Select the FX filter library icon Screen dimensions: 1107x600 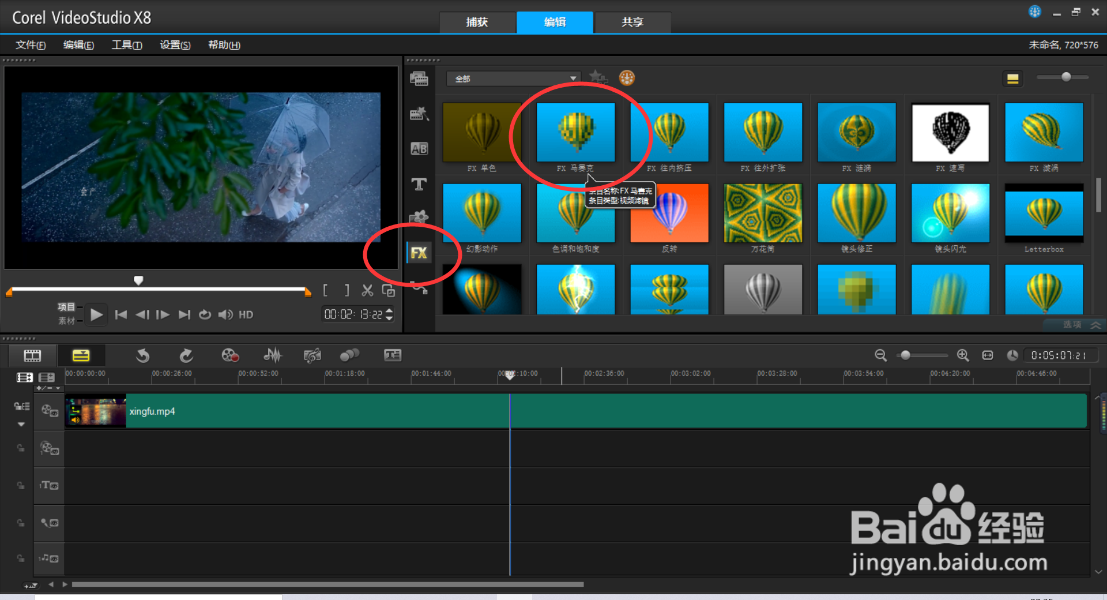click(419, 253)
